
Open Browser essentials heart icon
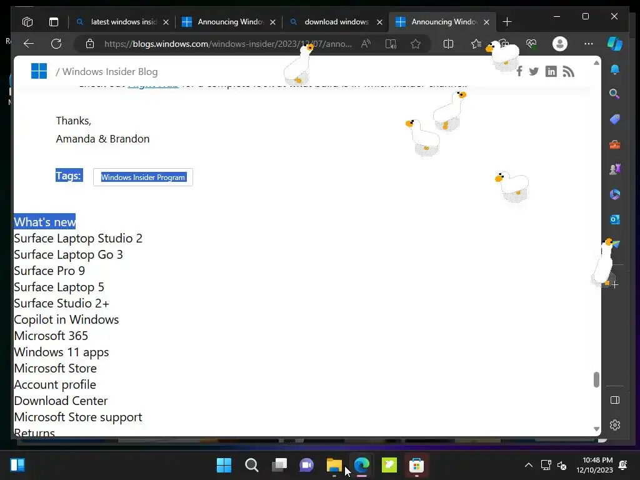pyautogui.click(x=531, y=44)
